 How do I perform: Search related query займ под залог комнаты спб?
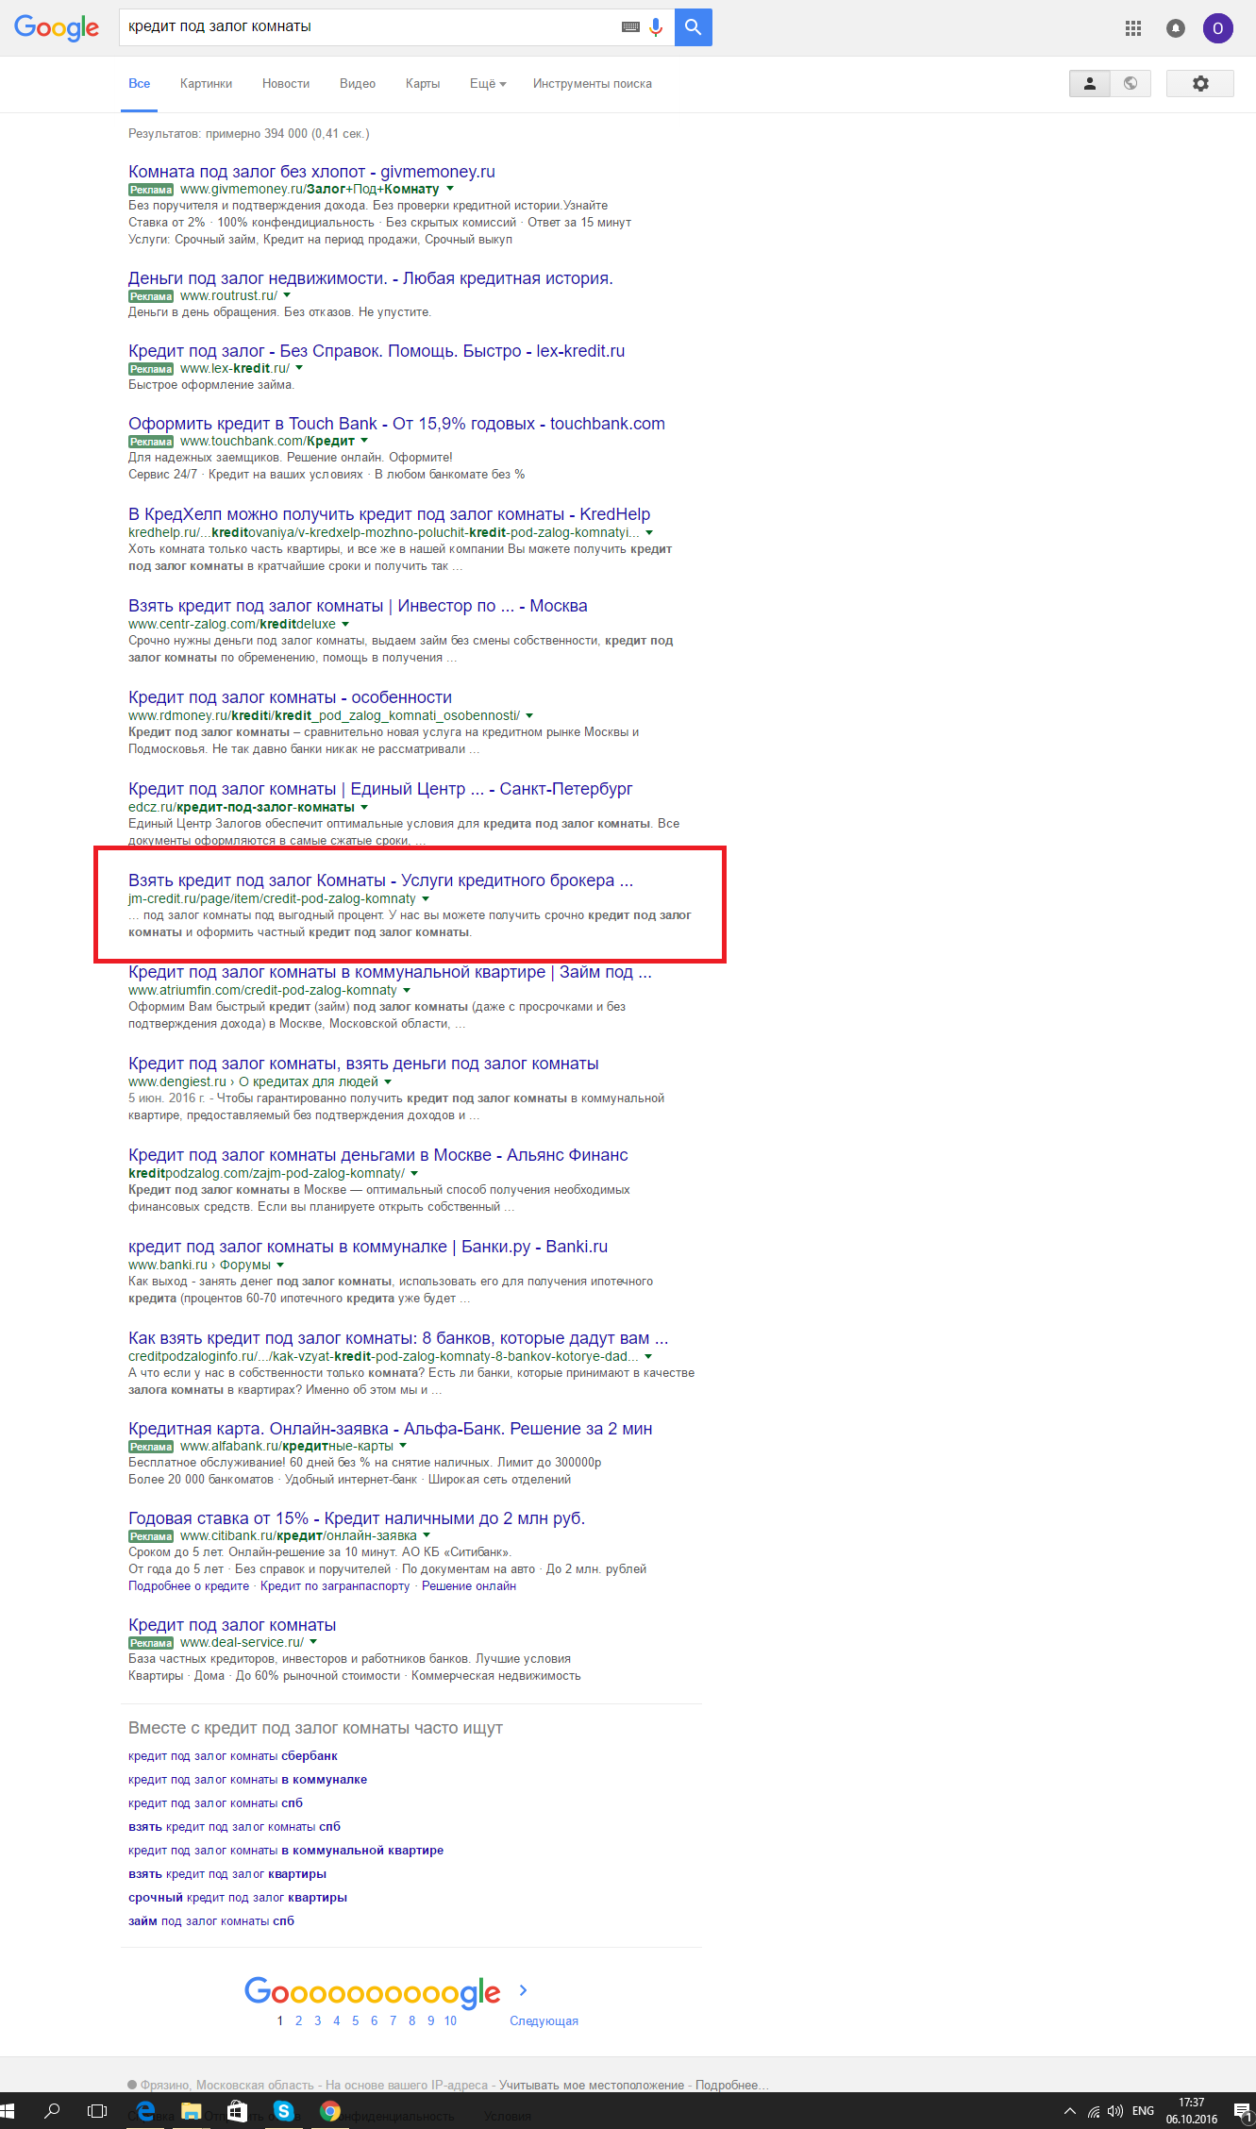211,1921
